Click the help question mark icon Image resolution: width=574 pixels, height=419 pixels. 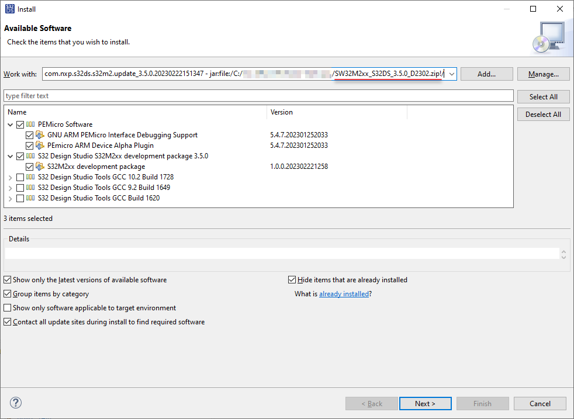click(x=16, y=403)
